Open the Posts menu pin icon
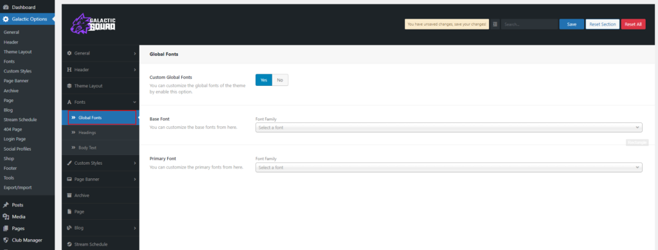Screen dimensions: 658x250 click(6, 205)
